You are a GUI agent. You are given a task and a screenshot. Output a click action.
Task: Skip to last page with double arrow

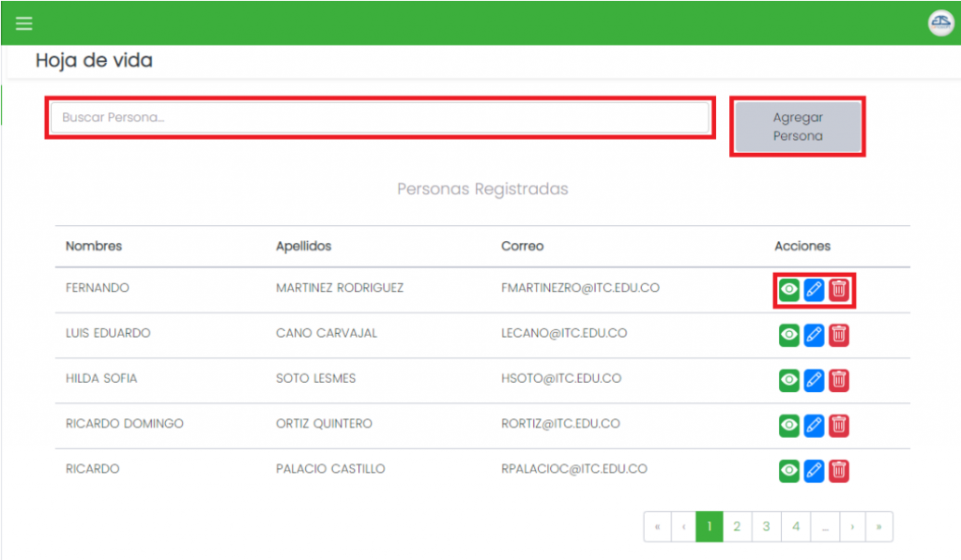point(879,527)
